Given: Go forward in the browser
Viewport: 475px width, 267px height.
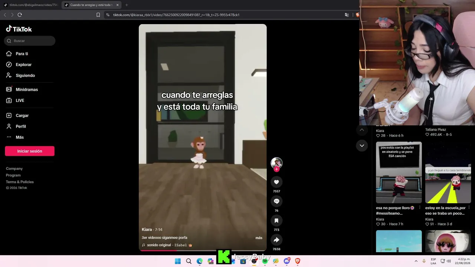Looking at the screenshot, I should pos(12,15).
